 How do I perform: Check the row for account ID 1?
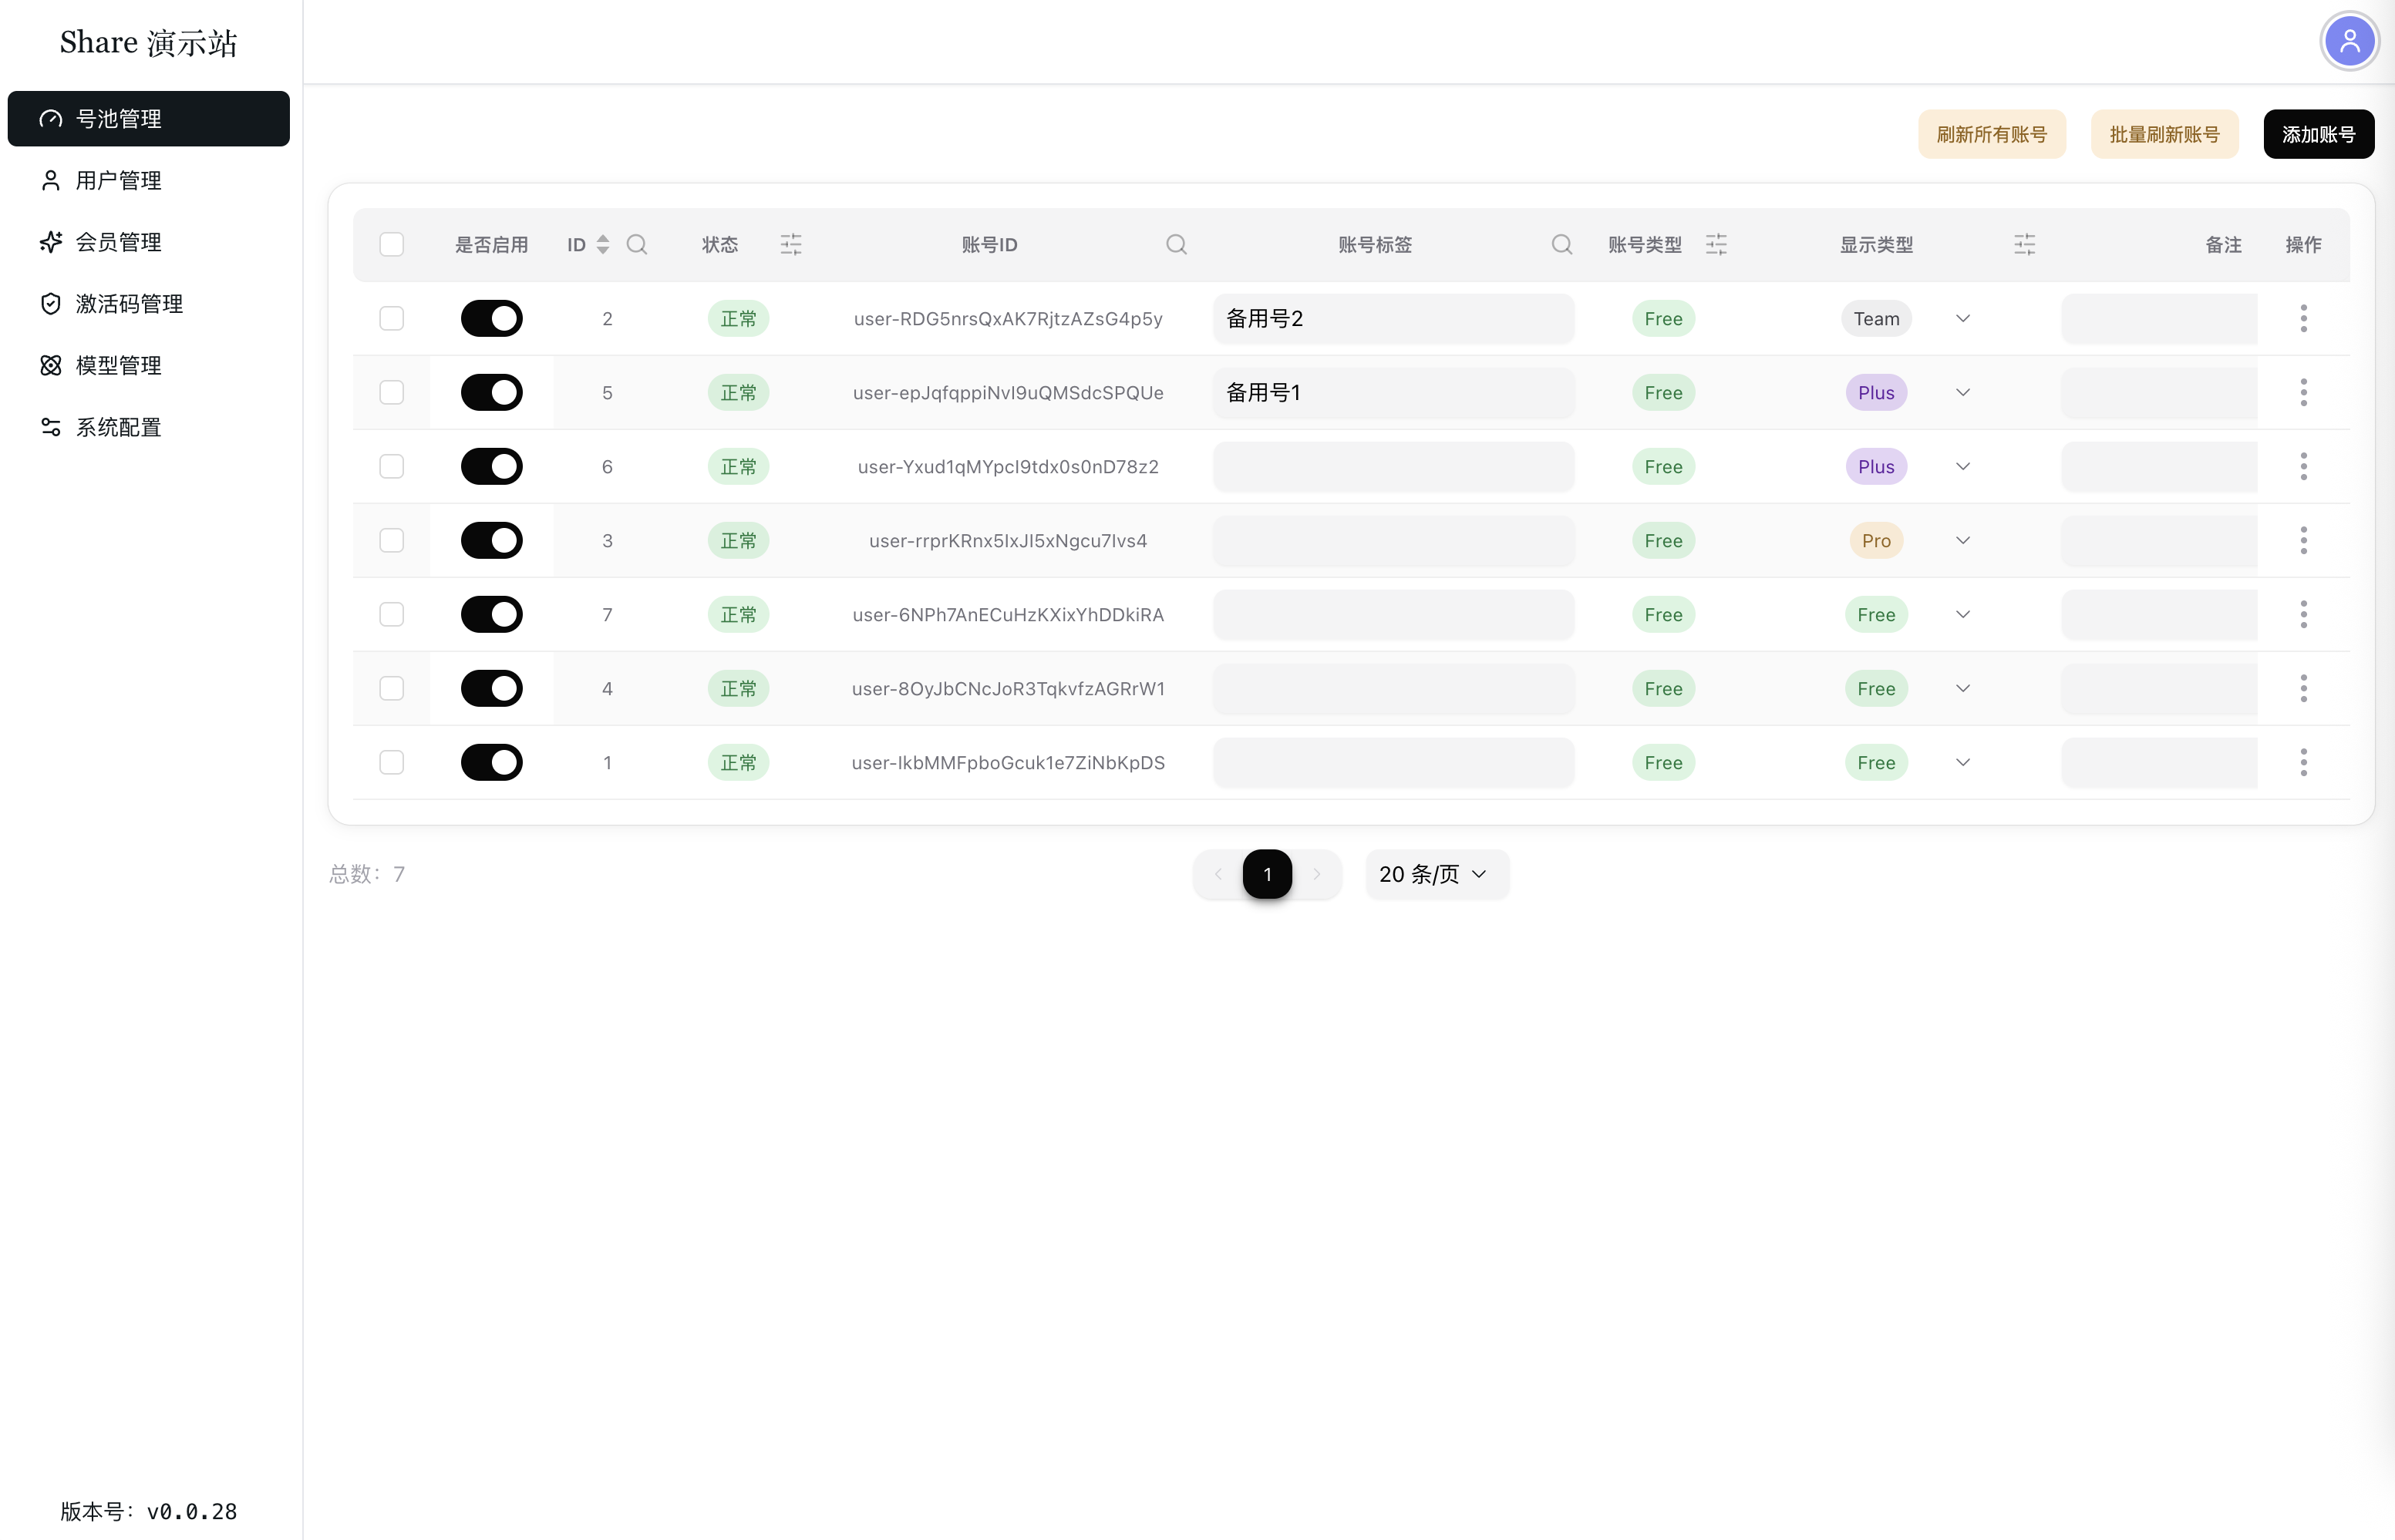tap(391, 762)
